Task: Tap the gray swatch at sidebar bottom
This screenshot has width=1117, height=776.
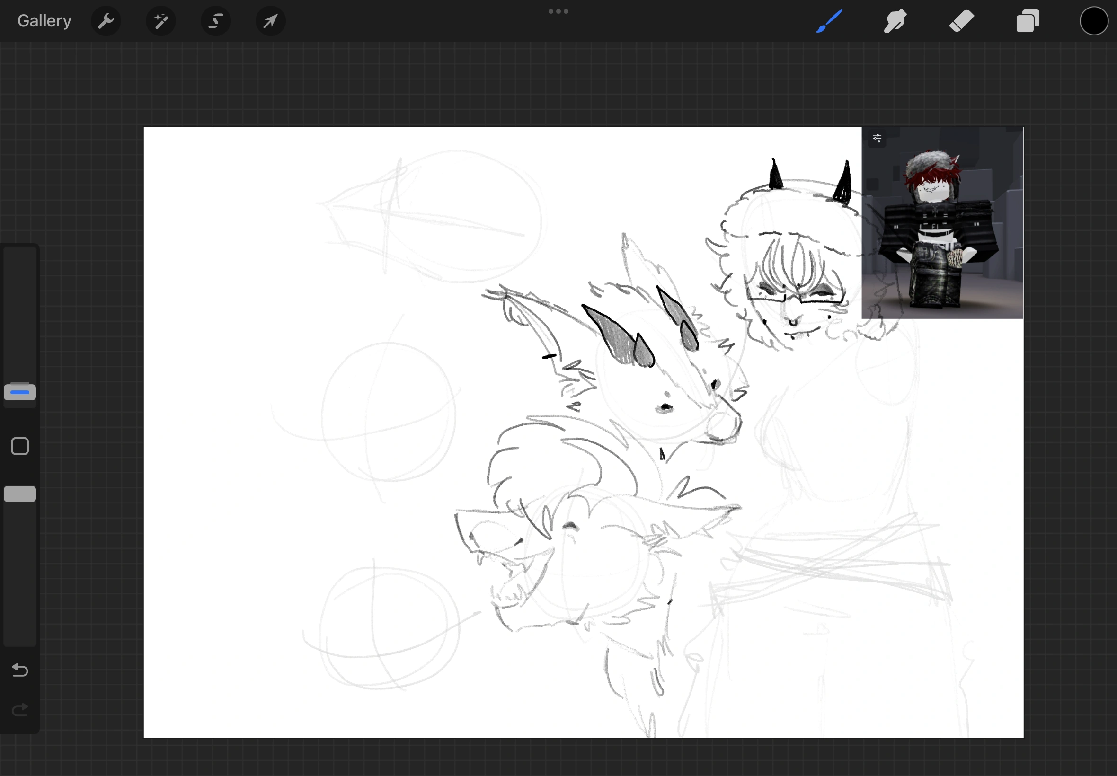Action: (x=19, y=494)
